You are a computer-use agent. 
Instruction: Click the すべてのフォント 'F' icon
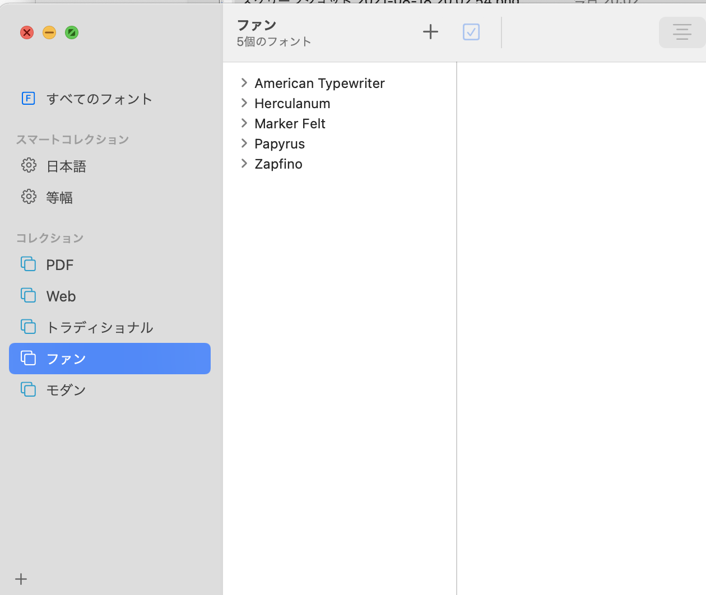[x=29, y=99]
